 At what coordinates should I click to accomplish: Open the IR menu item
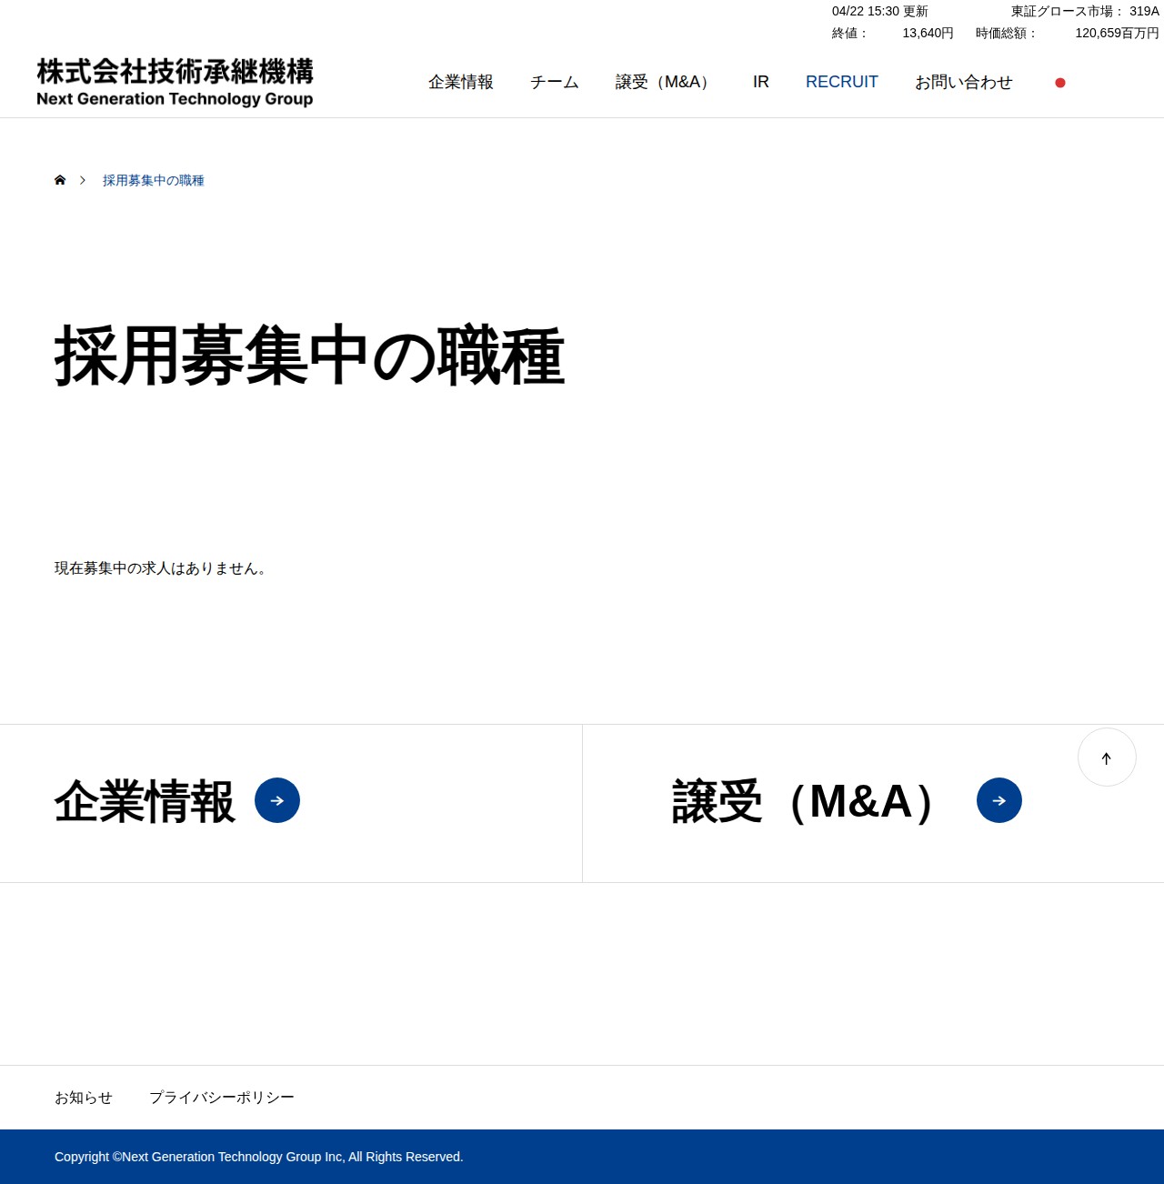coord(761,82)
